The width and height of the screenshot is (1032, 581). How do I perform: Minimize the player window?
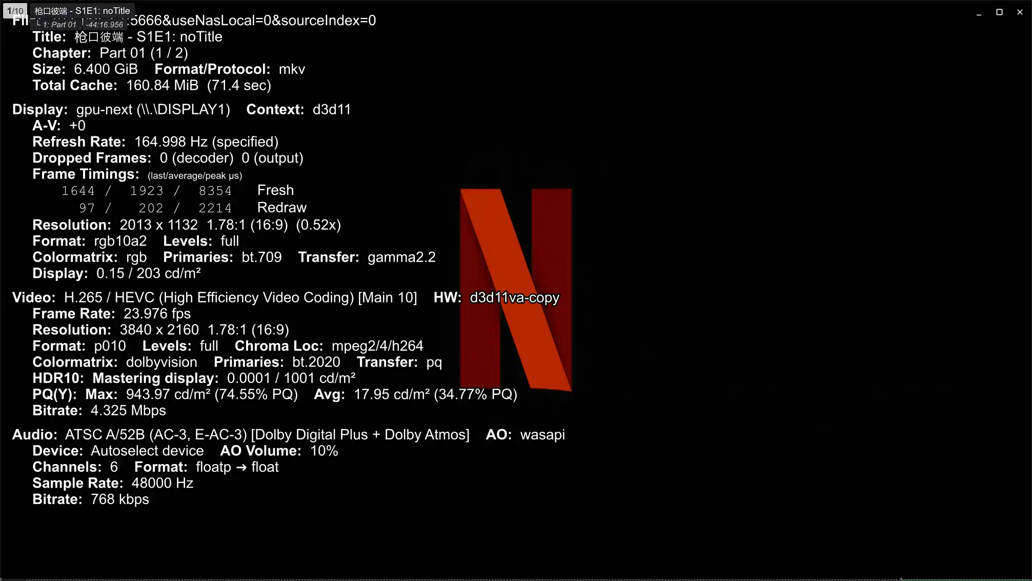coord(979,12)
